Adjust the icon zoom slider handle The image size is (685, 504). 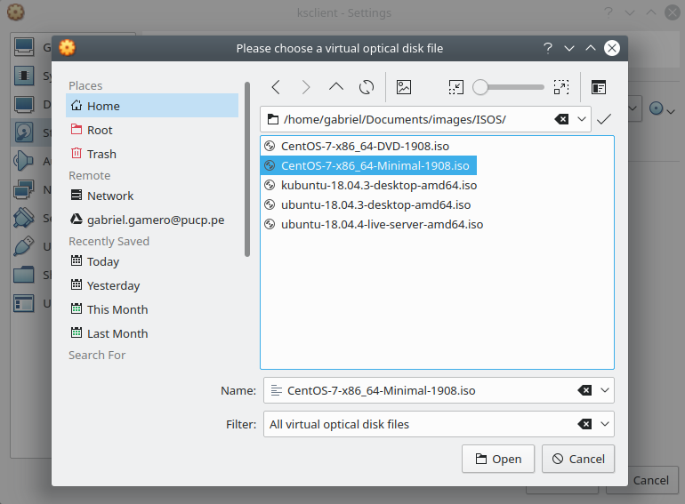[x=480, y=87]
